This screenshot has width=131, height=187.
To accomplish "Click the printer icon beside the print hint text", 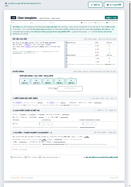I will pyautogui.click(x=6, y=3).
